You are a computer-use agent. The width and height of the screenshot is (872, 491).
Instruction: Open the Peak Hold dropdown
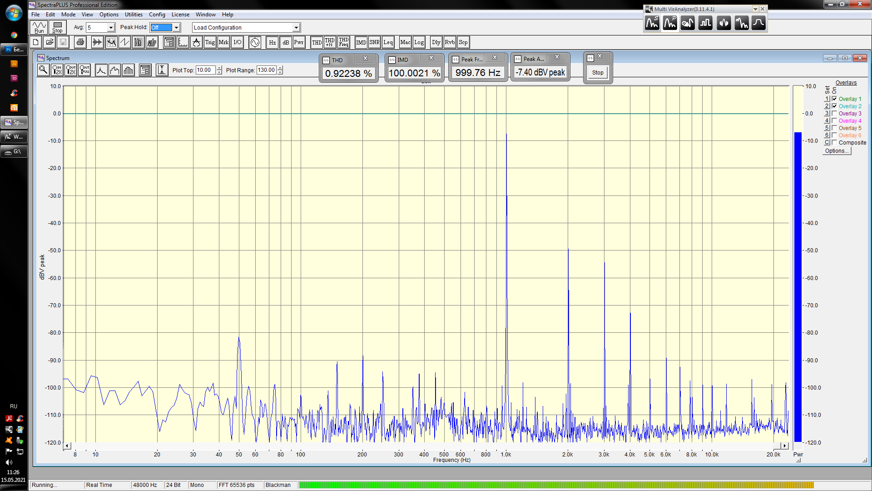pos(176,28)
